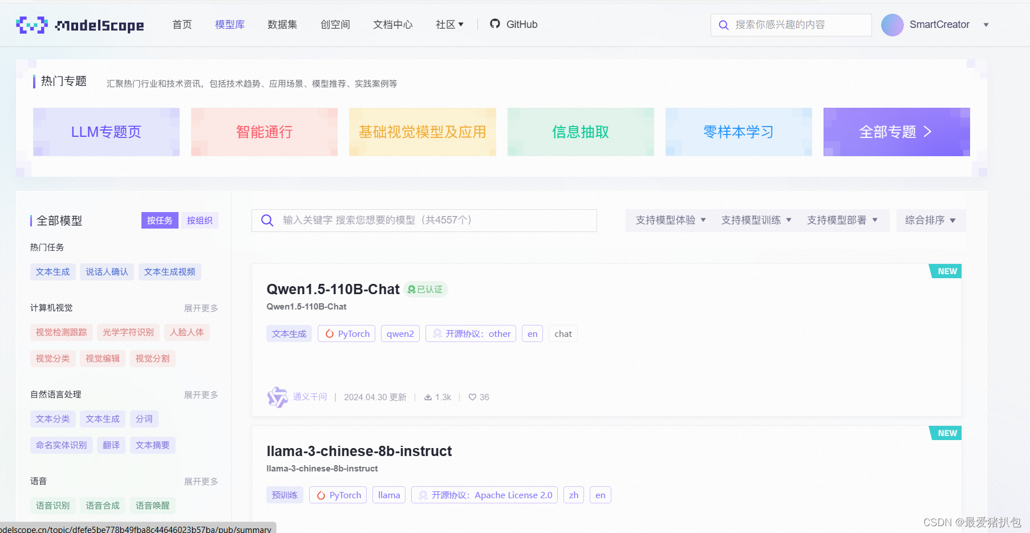
Task: Select the 文本生成视频 task tag
Action: pyautogui.click(x=170, y=272)
